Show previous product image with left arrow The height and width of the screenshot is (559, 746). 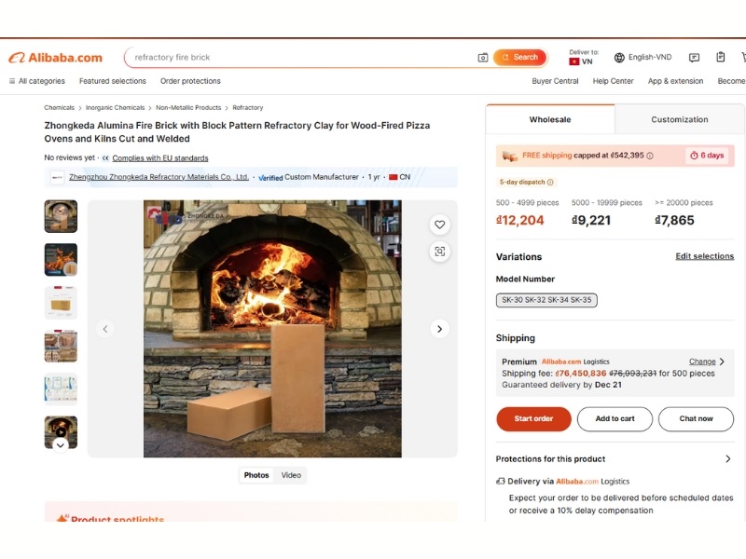coord(105,329)
